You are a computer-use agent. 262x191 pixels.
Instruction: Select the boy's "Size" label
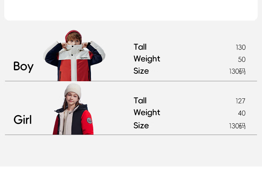coord(141,71)
